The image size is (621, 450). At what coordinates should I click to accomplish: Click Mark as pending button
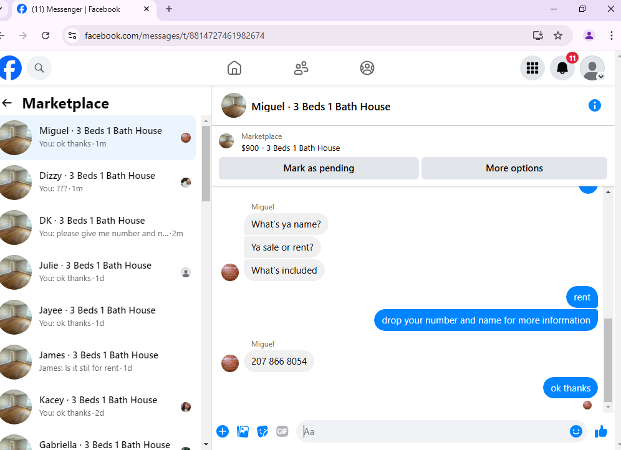pyautogui.click(x=319, y=168)
